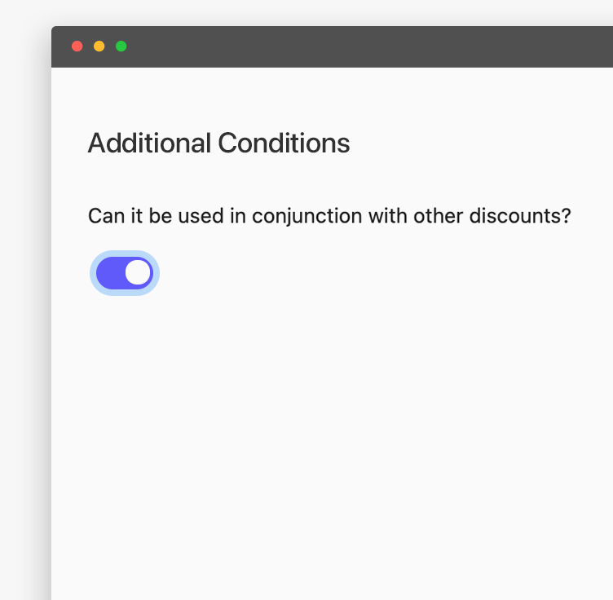This screenshot has height=600, width=613.
Task: Click the Additional Conditions heading
Action: coord(218,143)
